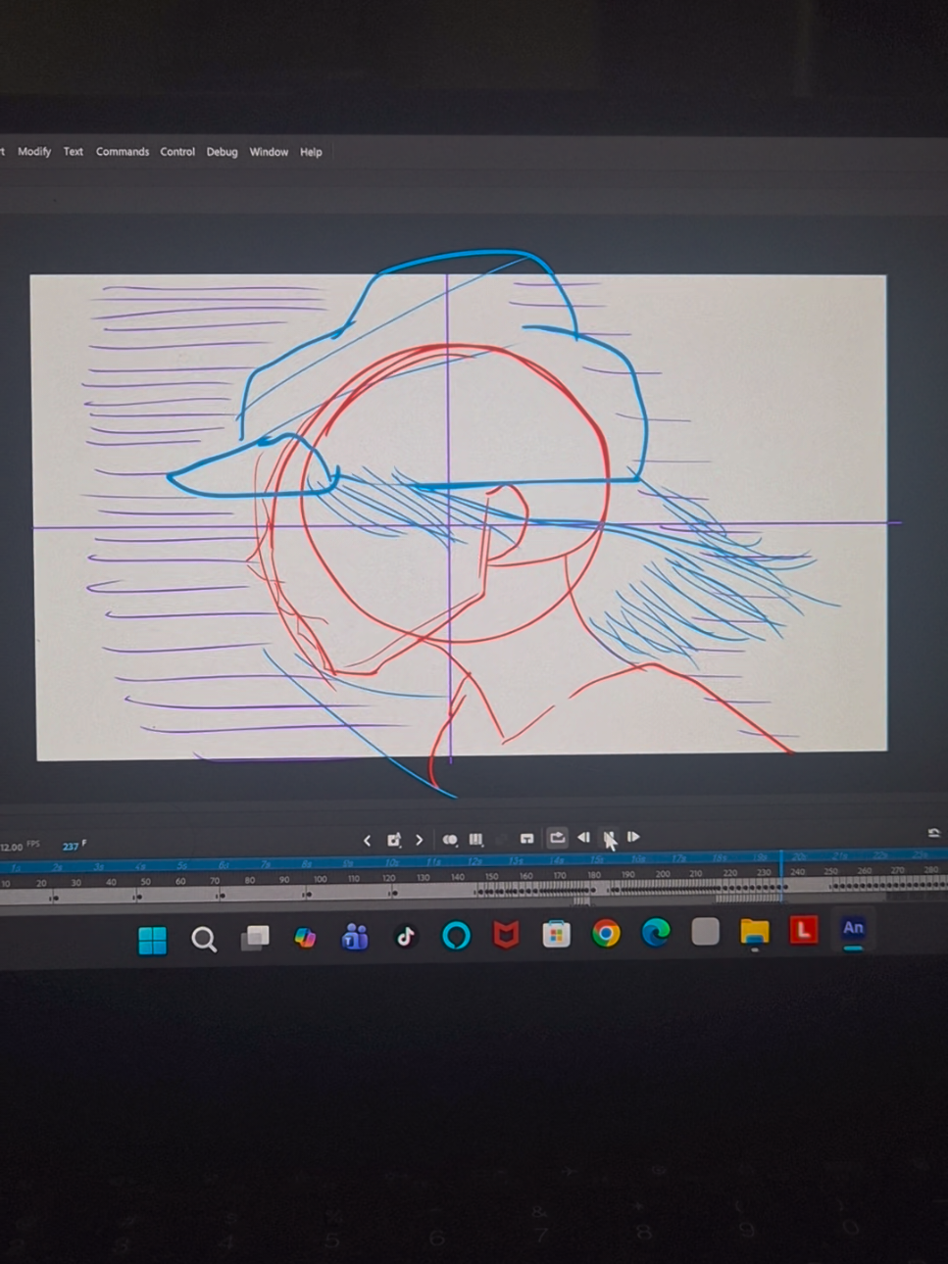Open McAfee from the taskbar
The image size is (948, 1264).
[x=506, y=935]
